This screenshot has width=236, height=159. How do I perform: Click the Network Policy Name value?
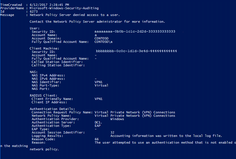pos(135,116)
